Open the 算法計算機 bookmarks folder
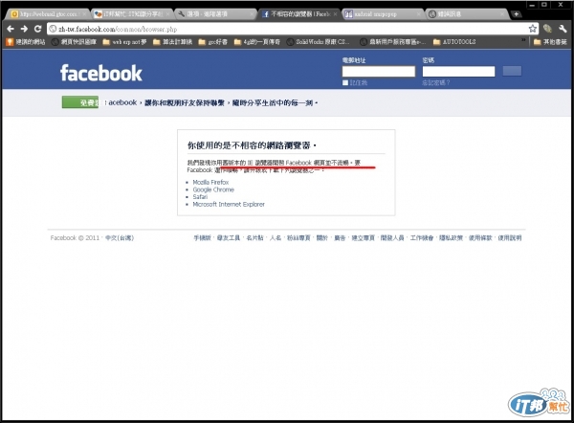 point(172,42)
